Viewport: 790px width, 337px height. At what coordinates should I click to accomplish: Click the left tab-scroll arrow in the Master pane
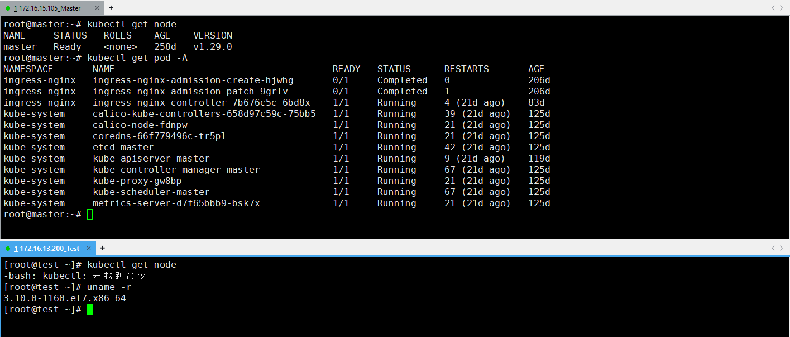point(773,8)
